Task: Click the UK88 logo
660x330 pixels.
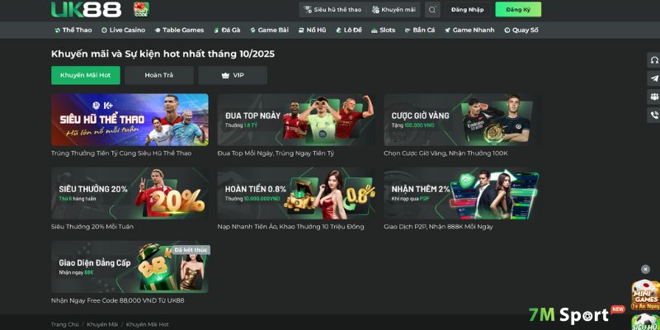Action: coord(86,10)
